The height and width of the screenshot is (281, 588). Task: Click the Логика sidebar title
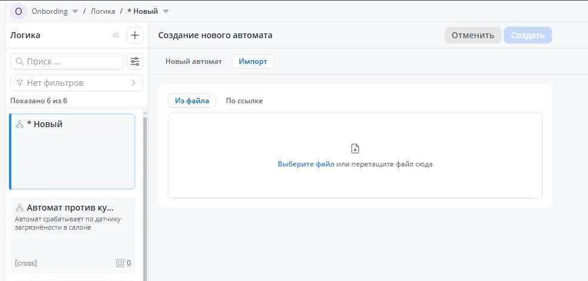tap(25, 35)
